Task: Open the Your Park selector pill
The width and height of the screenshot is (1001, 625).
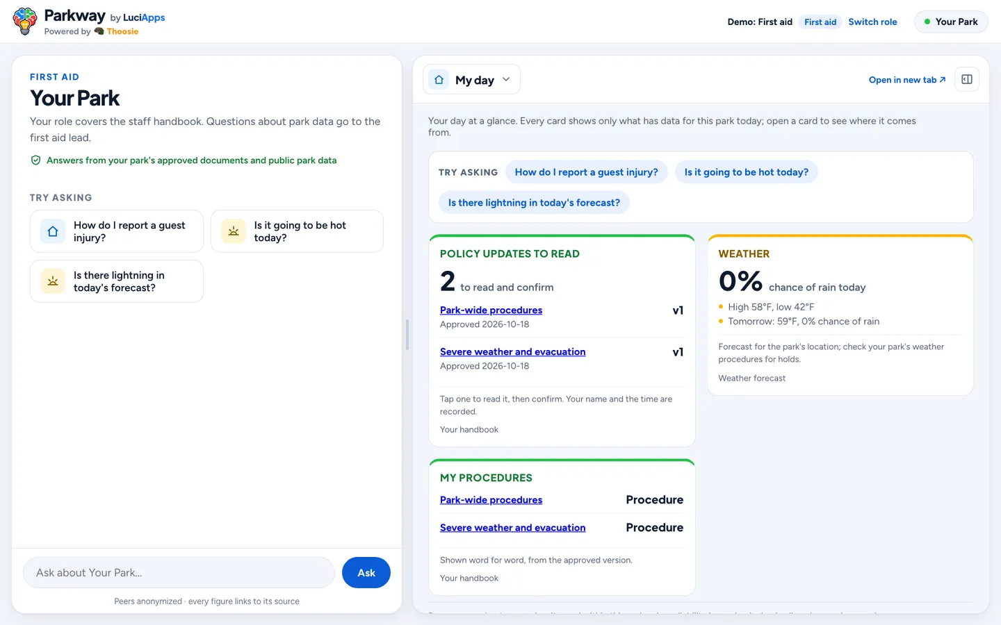Action: 951,22
